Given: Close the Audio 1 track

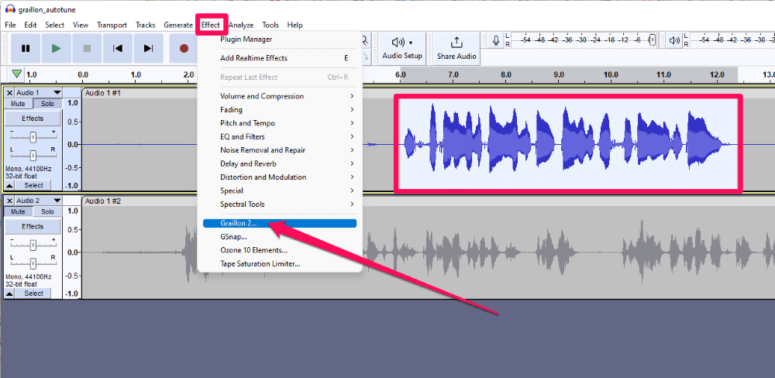Looking at the screenshot, I should point(9,93).
